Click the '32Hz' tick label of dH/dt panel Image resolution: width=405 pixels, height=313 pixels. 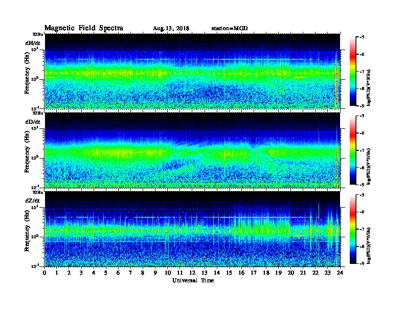(37, 34)
